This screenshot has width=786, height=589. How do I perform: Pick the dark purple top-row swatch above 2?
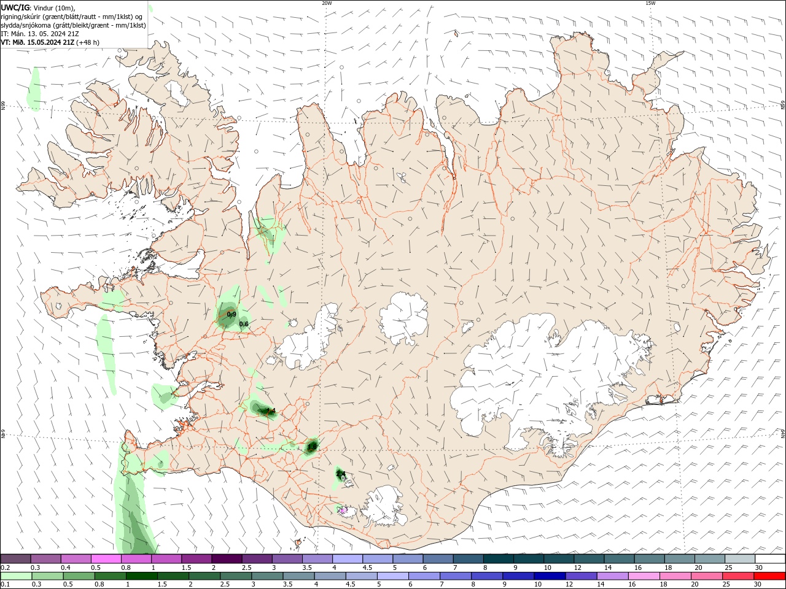pos(227,559)
